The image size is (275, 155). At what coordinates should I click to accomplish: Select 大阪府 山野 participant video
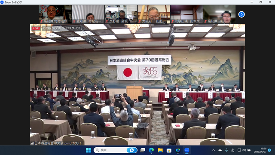pyautogui.click(x=154, y=14)
